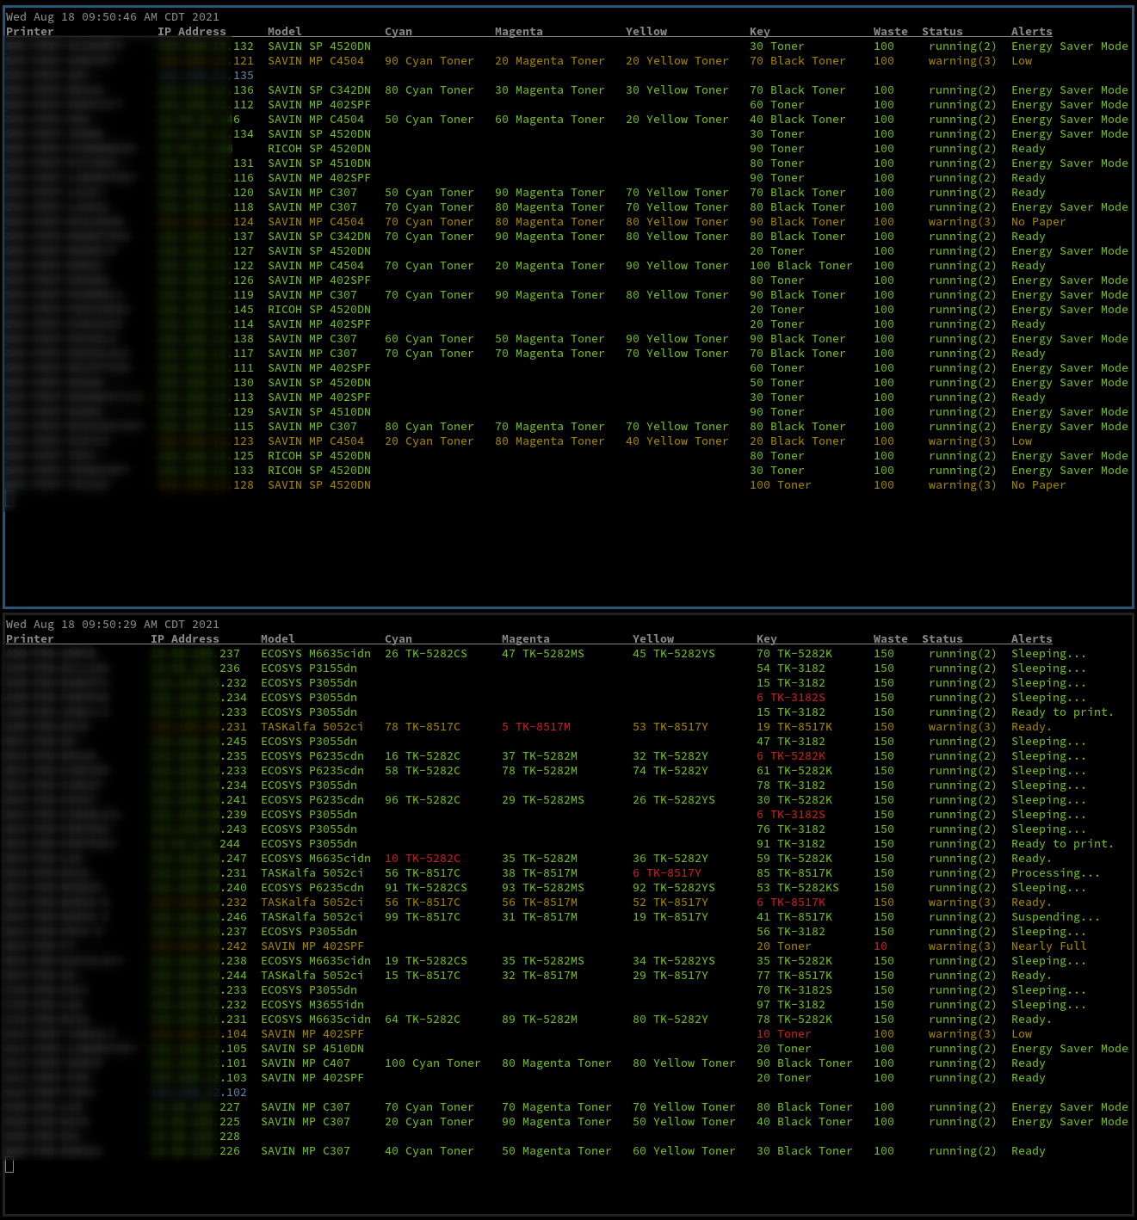1137x1220 pixels.
Task: Click '60 Cyan Toner' in the top pane
Action: click(x=429, y=339)
